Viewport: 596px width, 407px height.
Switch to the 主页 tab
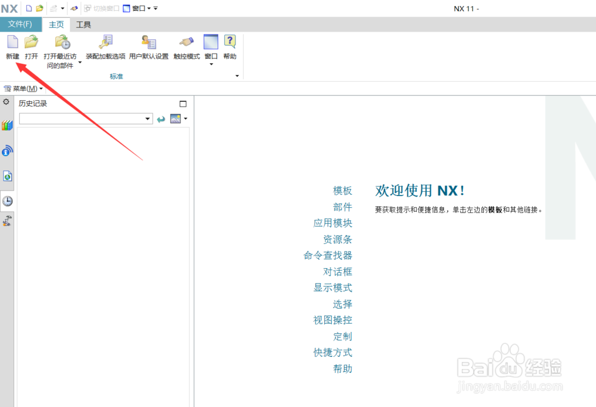[x=56, y=24]
